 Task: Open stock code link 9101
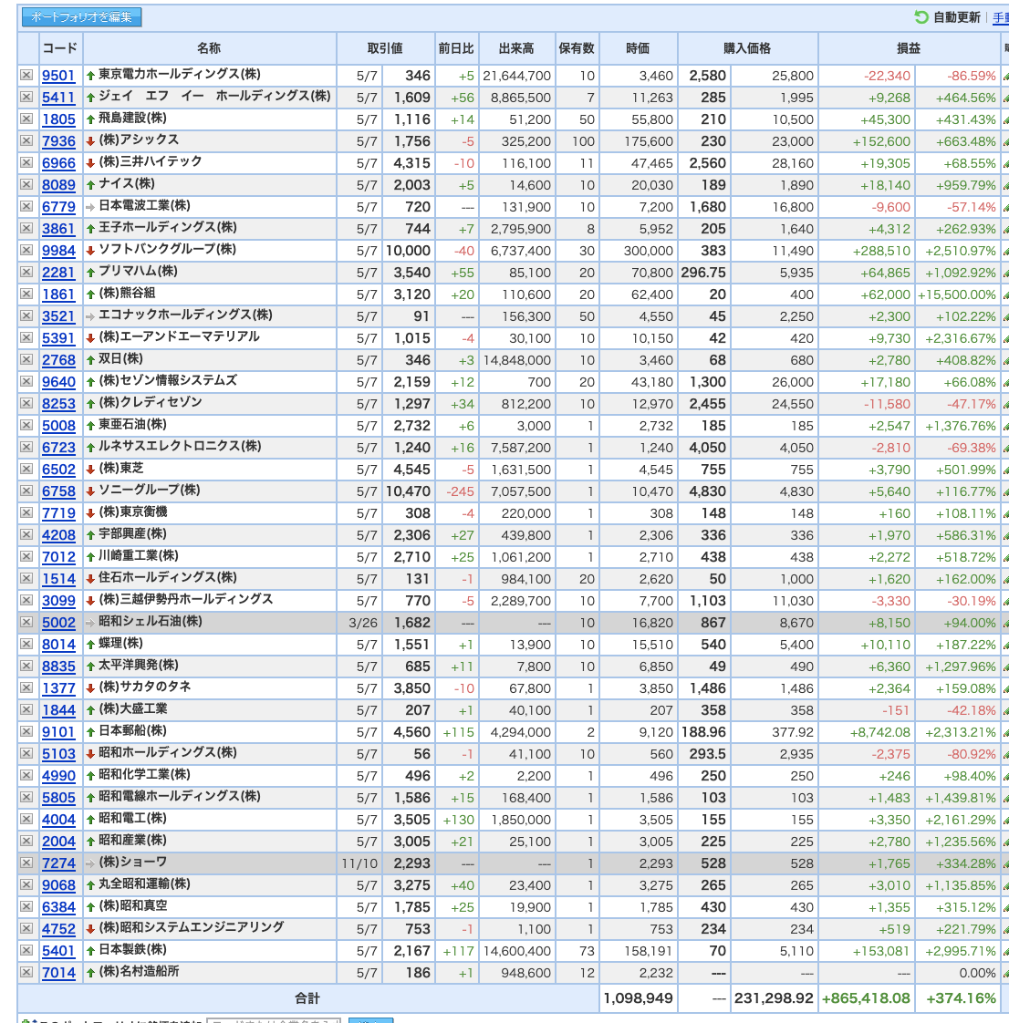pyautogui.click(x=58, y=732)
